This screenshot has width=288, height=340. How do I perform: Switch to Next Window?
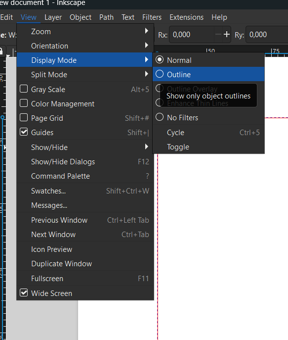coord(85,235)
